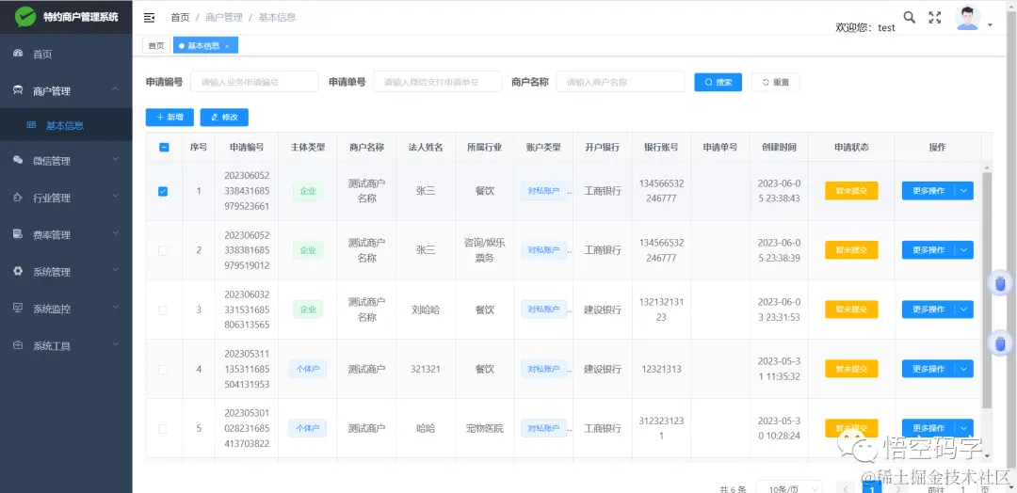Viewport: 1017px width, 493px height.
Task: Click the 修改 edit button
Action: tap(224, 118)
